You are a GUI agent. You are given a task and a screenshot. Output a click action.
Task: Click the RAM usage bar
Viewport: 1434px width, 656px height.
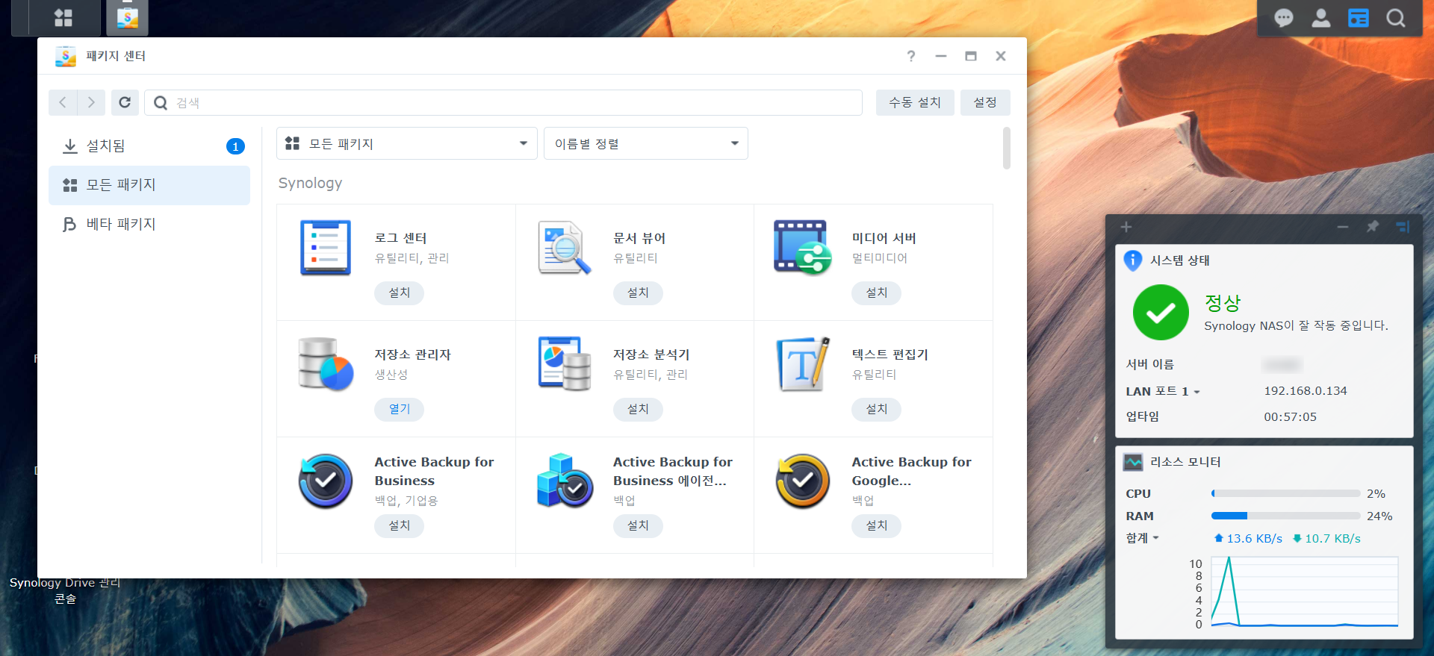coord(1285,516)
